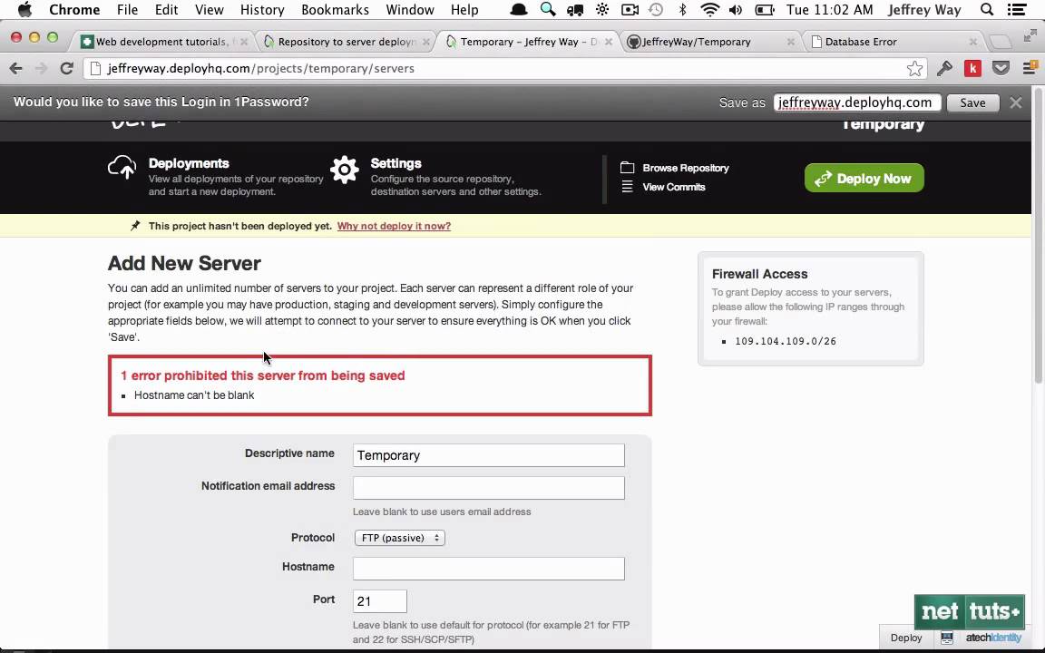This screenshot has width=1045, height=653.
Task: Click the Settings gear icon
Action: (x=345, y=170)
